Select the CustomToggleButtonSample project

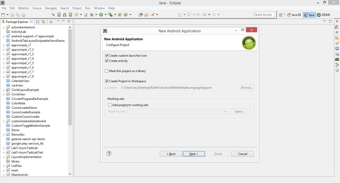coord(31,125)
